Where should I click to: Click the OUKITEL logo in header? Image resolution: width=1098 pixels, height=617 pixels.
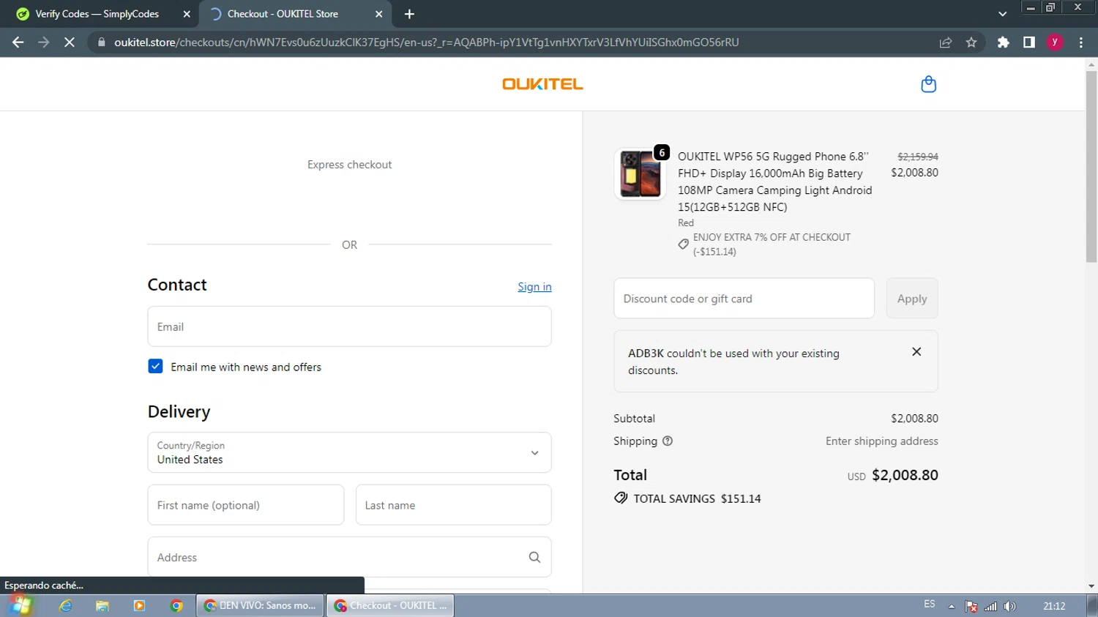542,84
